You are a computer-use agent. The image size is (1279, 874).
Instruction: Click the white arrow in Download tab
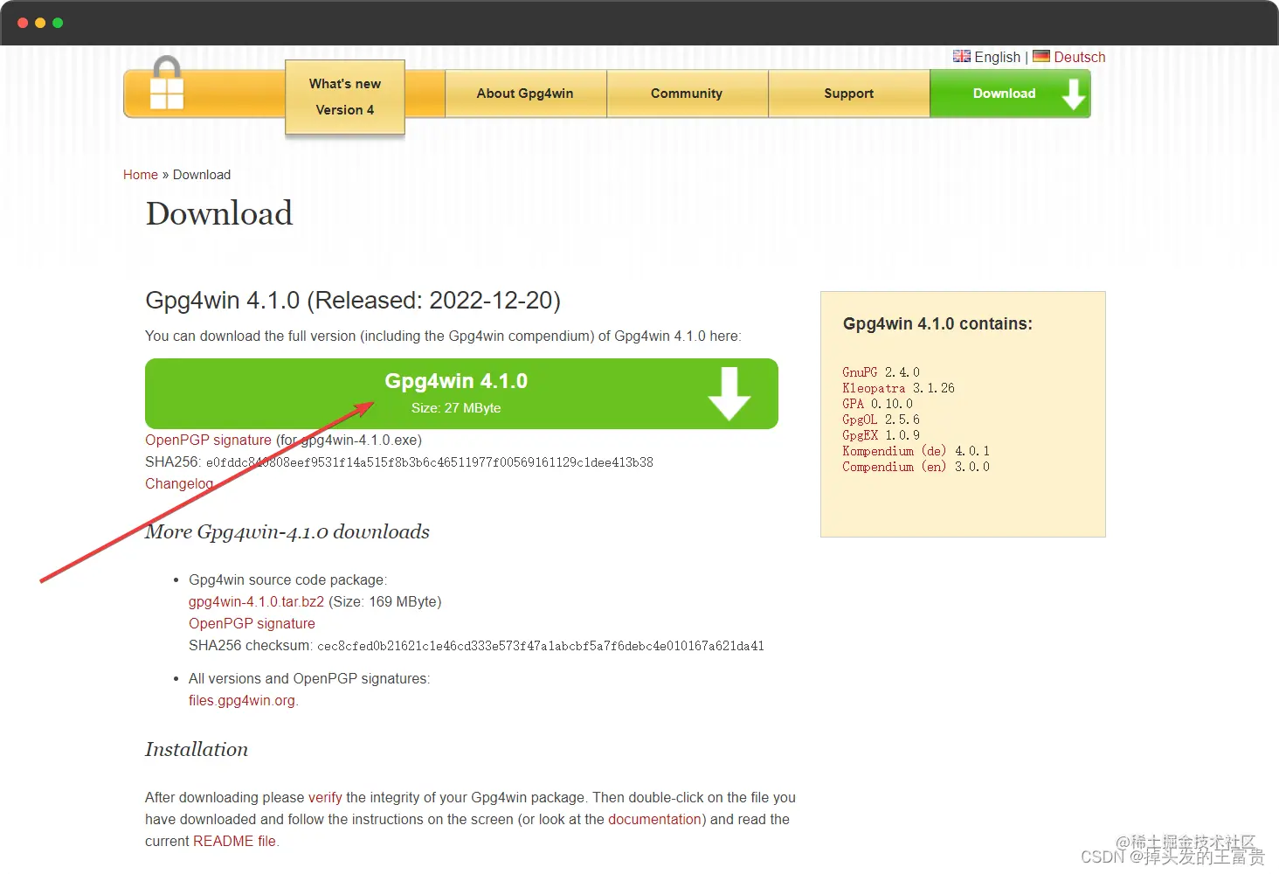1074,94
